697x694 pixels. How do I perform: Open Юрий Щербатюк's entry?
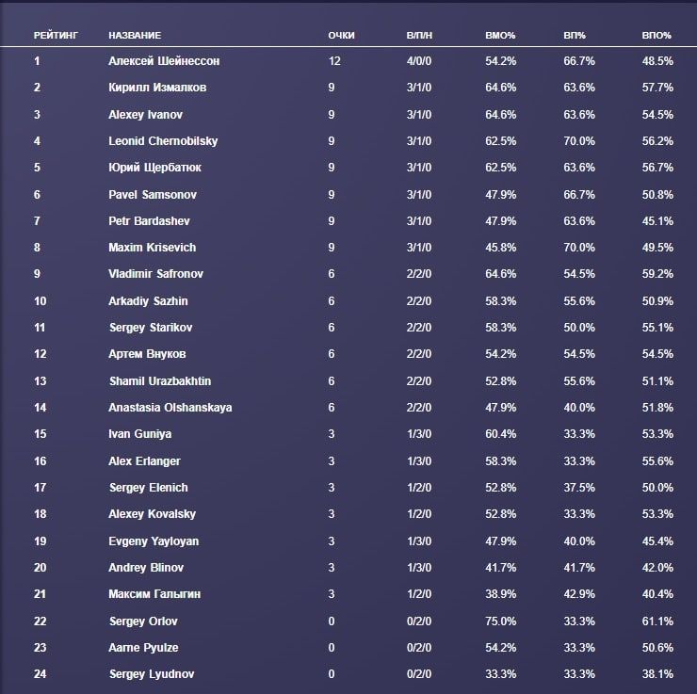point(154,168)
